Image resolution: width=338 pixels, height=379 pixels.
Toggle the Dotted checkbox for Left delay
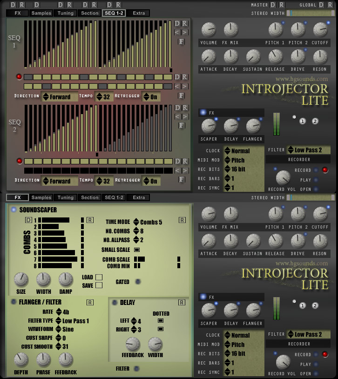click(161, 320)
